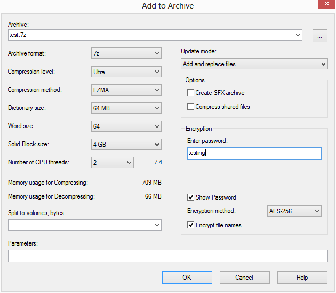
Task: Open Update mode Add and replace files dropdown
Action: pos(254,64)
